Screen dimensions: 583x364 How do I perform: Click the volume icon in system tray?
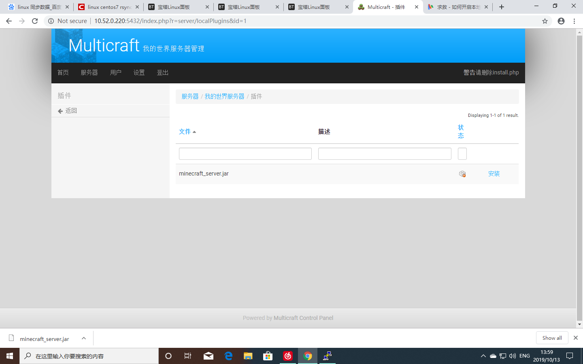[513, 356]
